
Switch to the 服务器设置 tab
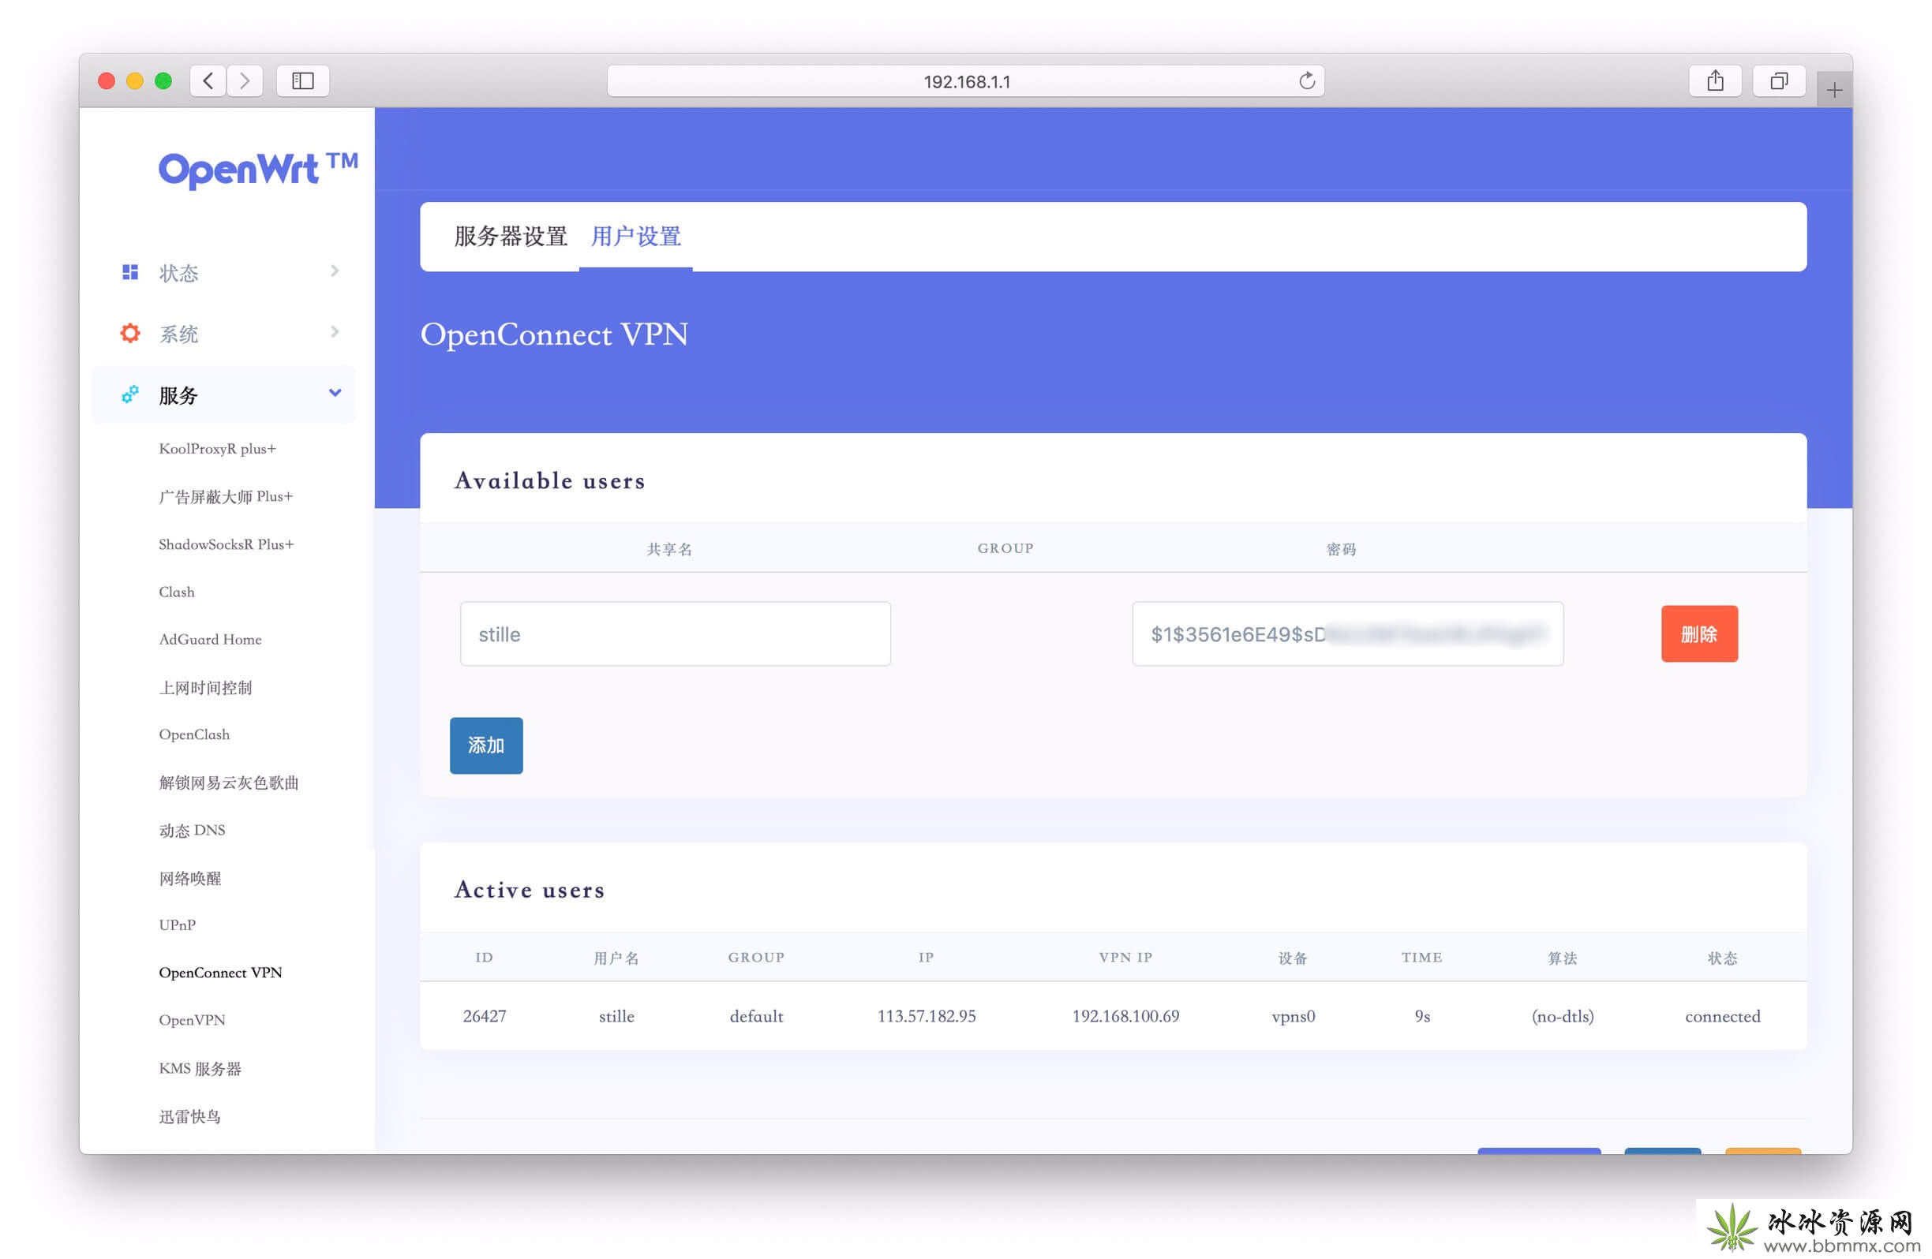[511, 236]
